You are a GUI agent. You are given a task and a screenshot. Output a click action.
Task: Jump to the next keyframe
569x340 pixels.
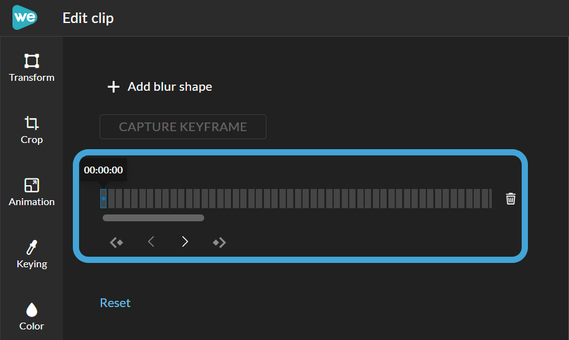click(x=219, y=242)
